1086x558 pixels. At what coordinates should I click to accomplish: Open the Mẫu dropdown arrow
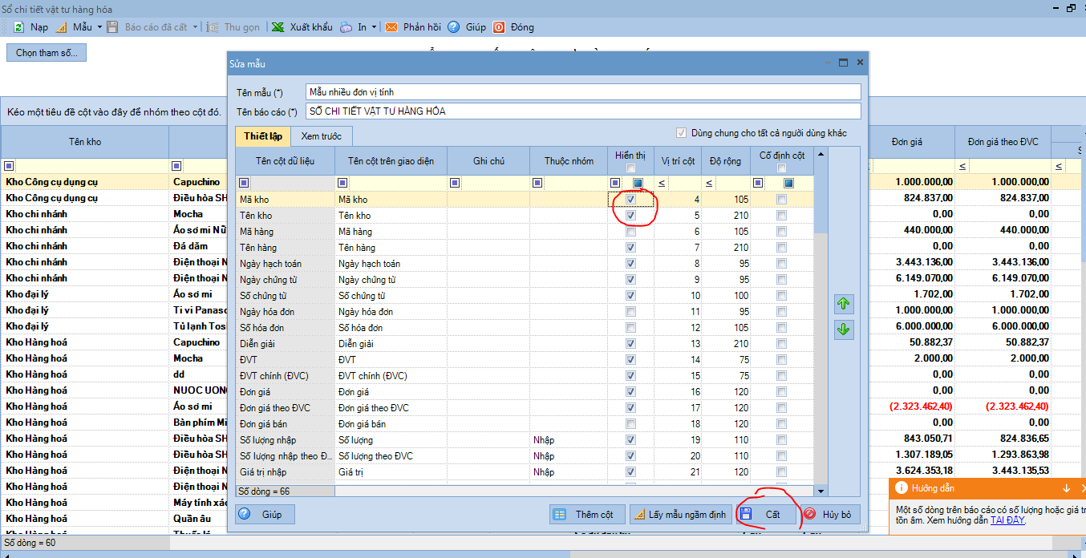100,27
